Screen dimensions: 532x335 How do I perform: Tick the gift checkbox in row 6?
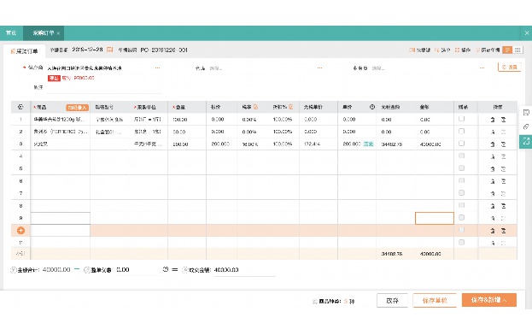pyautogui.click(x=461, y=180)
